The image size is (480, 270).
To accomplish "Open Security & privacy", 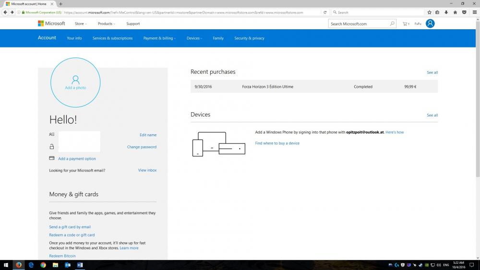I will click(249, 38).
